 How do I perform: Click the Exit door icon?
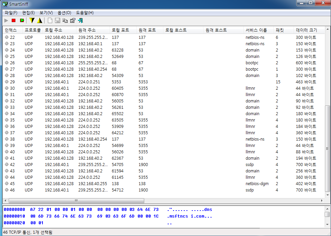click(80, 20)
